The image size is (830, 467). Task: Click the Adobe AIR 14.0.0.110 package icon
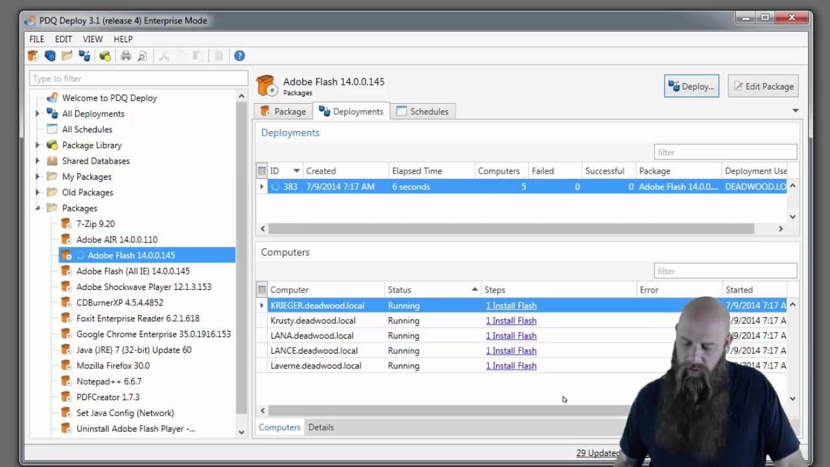coord(65,239)
